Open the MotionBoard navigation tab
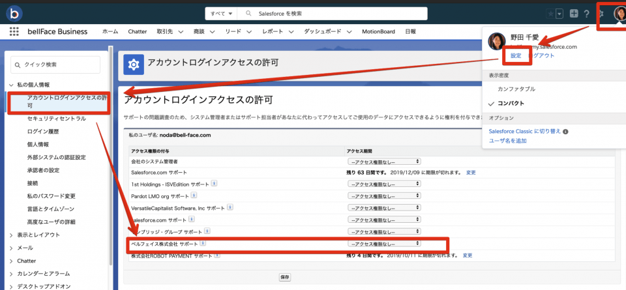The height and width of the screenshot is (290, 626). tap(379, 31)
